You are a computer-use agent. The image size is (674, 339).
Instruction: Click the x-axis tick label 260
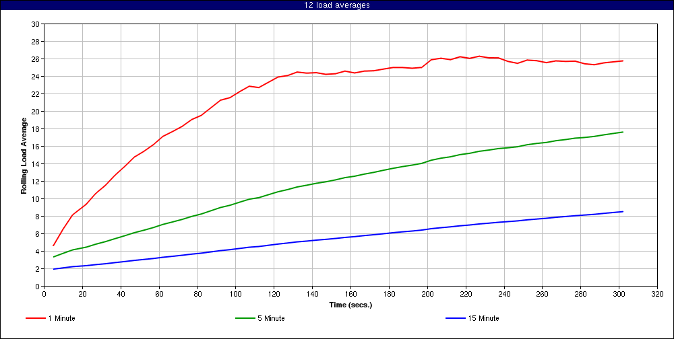point(543,294)
